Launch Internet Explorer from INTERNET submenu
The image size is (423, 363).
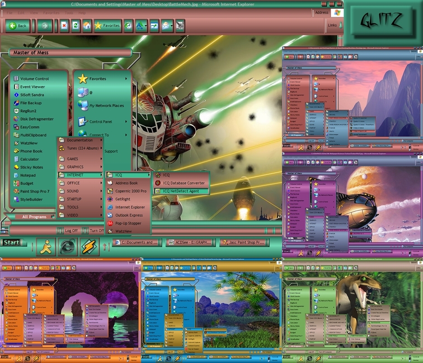point(128,207)
